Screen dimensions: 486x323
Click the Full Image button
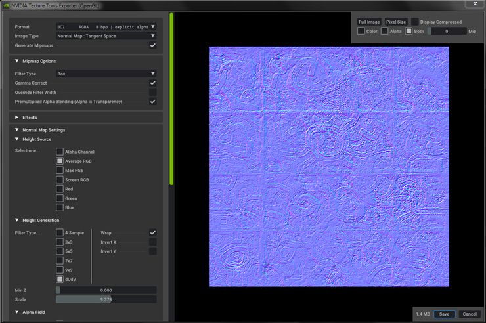(369, 22)
